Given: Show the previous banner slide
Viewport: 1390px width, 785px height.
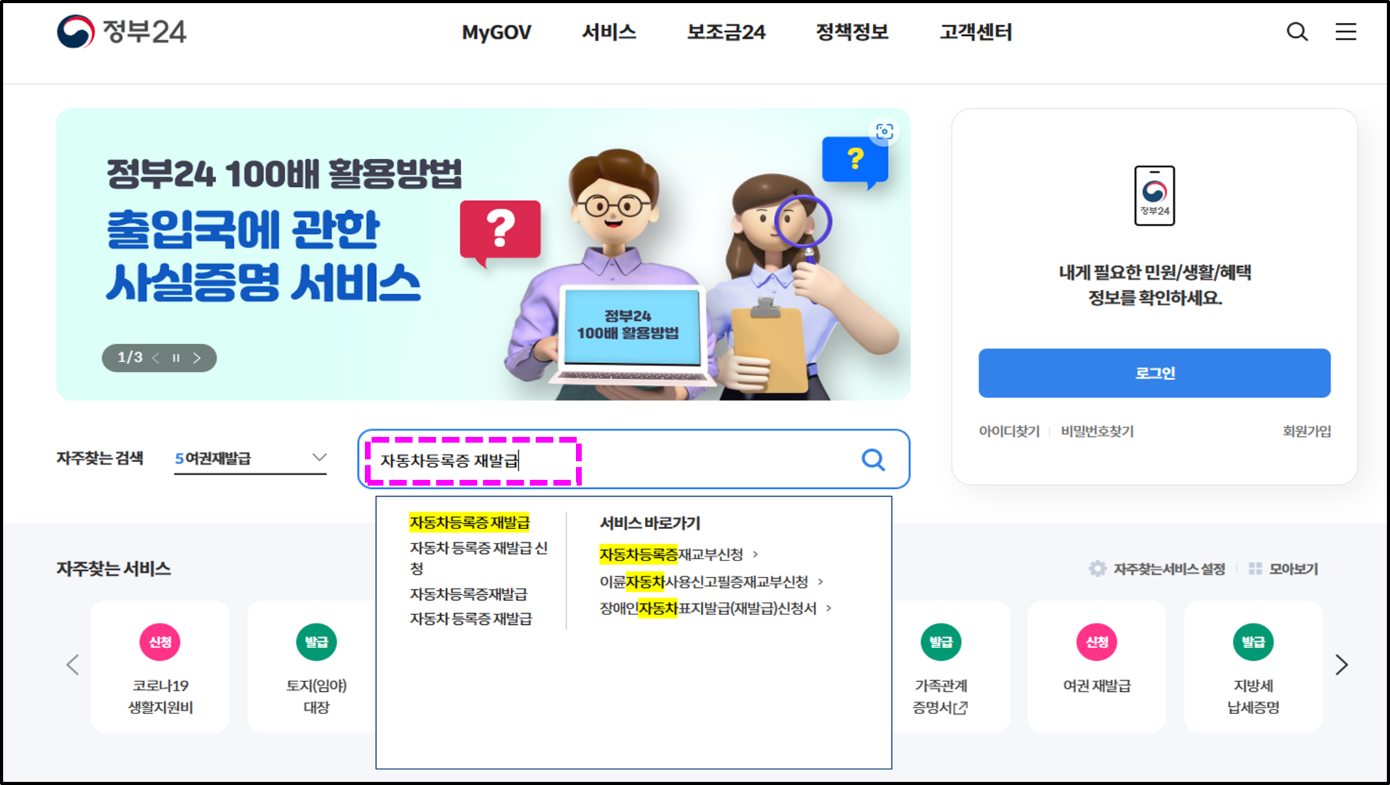Looking at the screenshot, I should tap(156, 358).
